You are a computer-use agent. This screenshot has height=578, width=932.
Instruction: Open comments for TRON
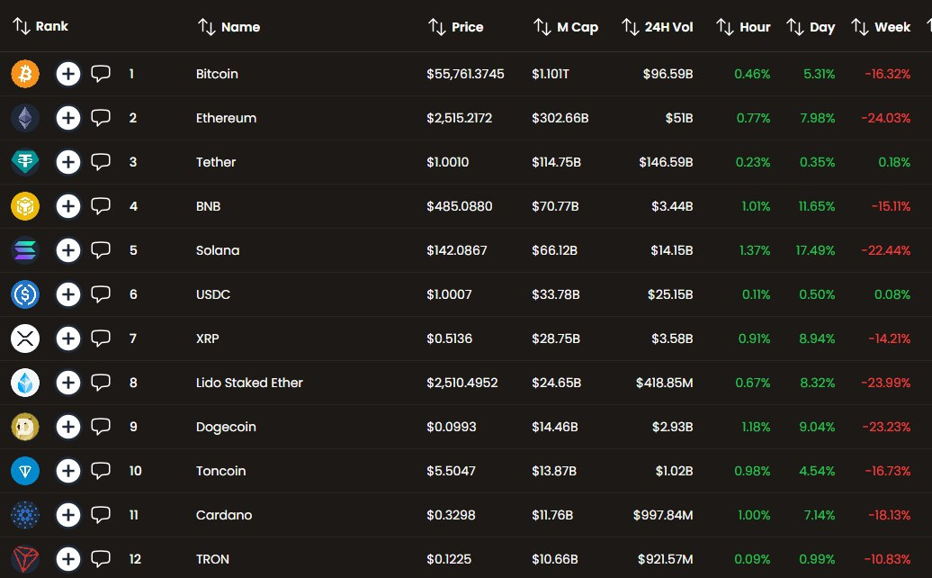[x=101, y=559]
